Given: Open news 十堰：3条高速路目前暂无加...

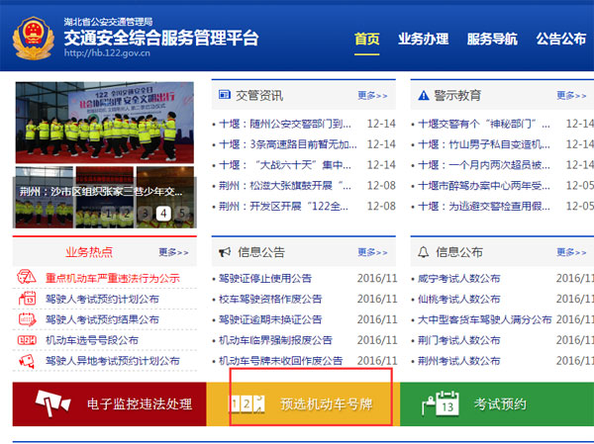Looking at the screenshot, I should coord(288,144).
